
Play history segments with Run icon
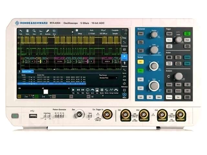pyautogui.click(x=73, y=90)
